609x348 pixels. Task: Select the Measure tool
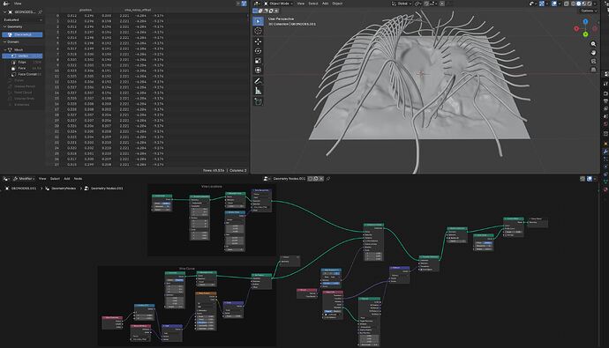click(258, 91)
